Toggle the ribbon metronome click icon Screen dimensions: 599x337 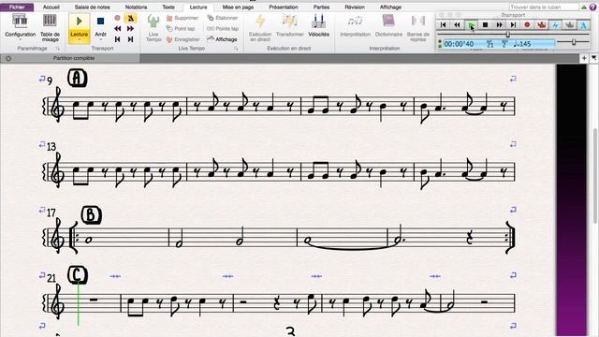[130, 18]
